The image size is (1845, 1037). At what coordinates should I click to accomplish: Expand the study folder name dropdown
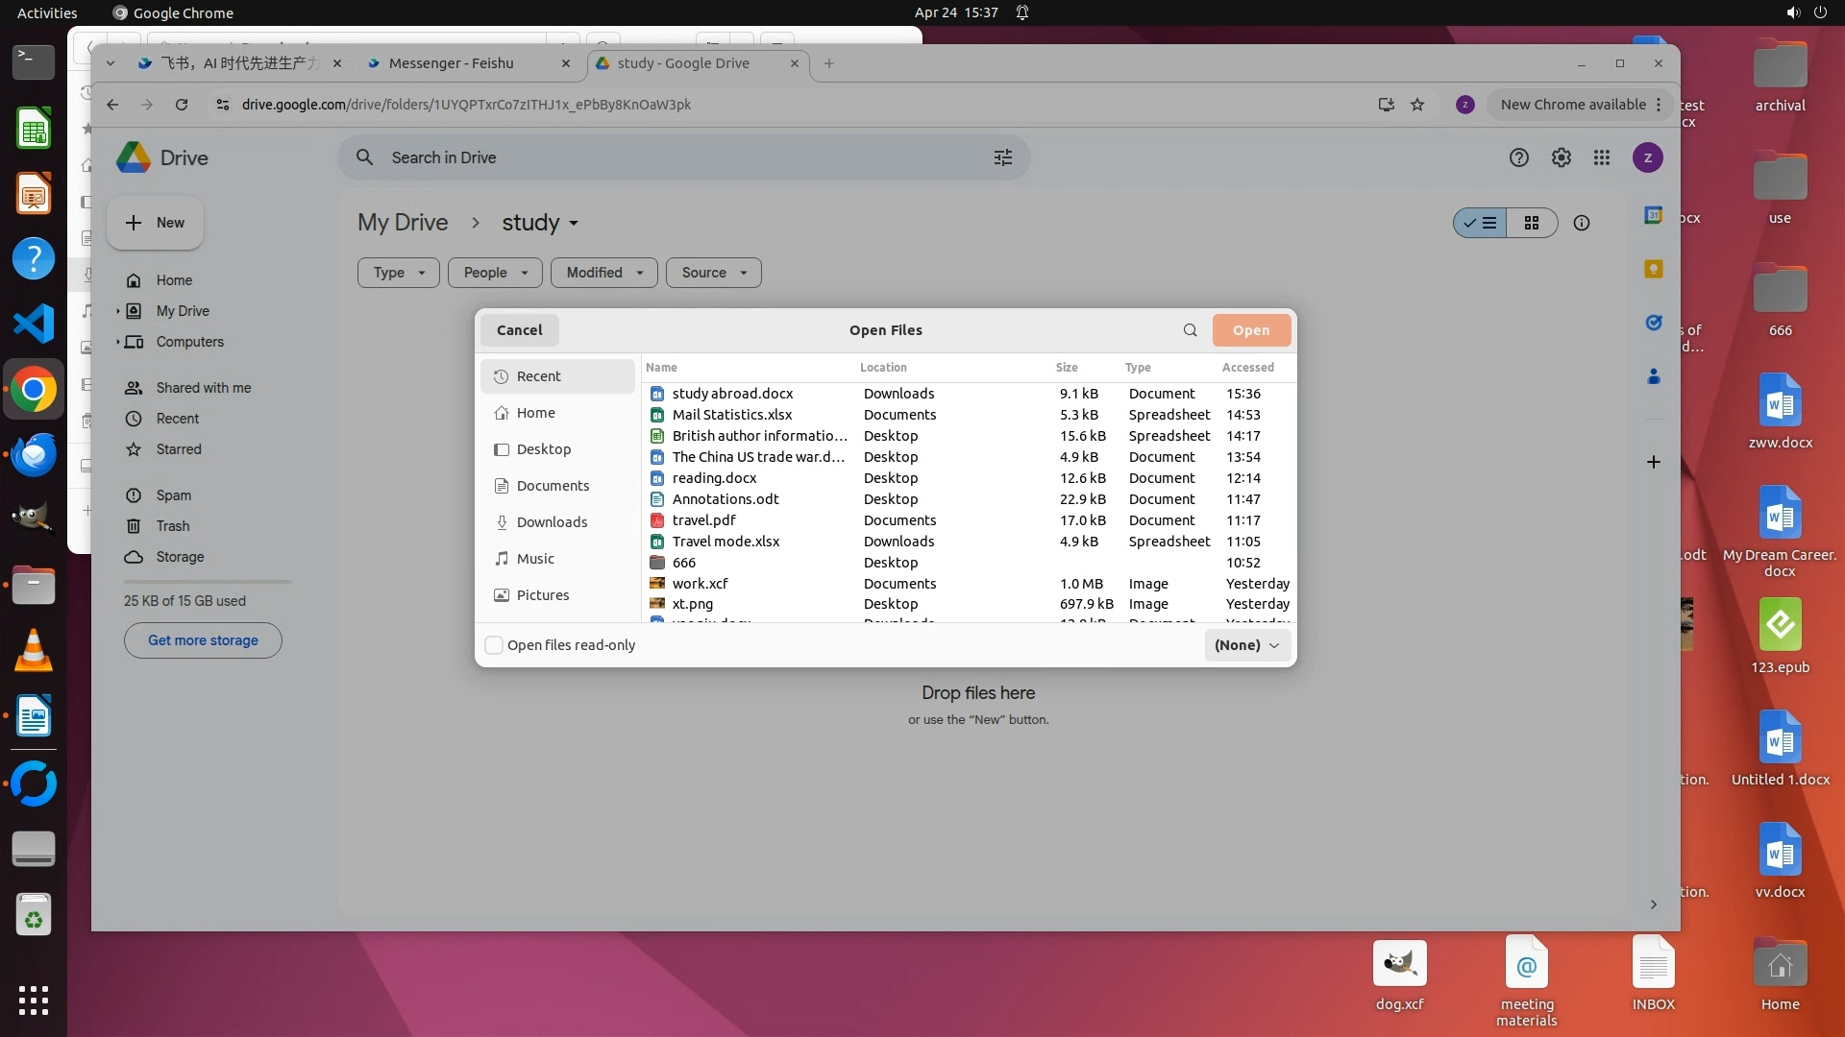574,224
